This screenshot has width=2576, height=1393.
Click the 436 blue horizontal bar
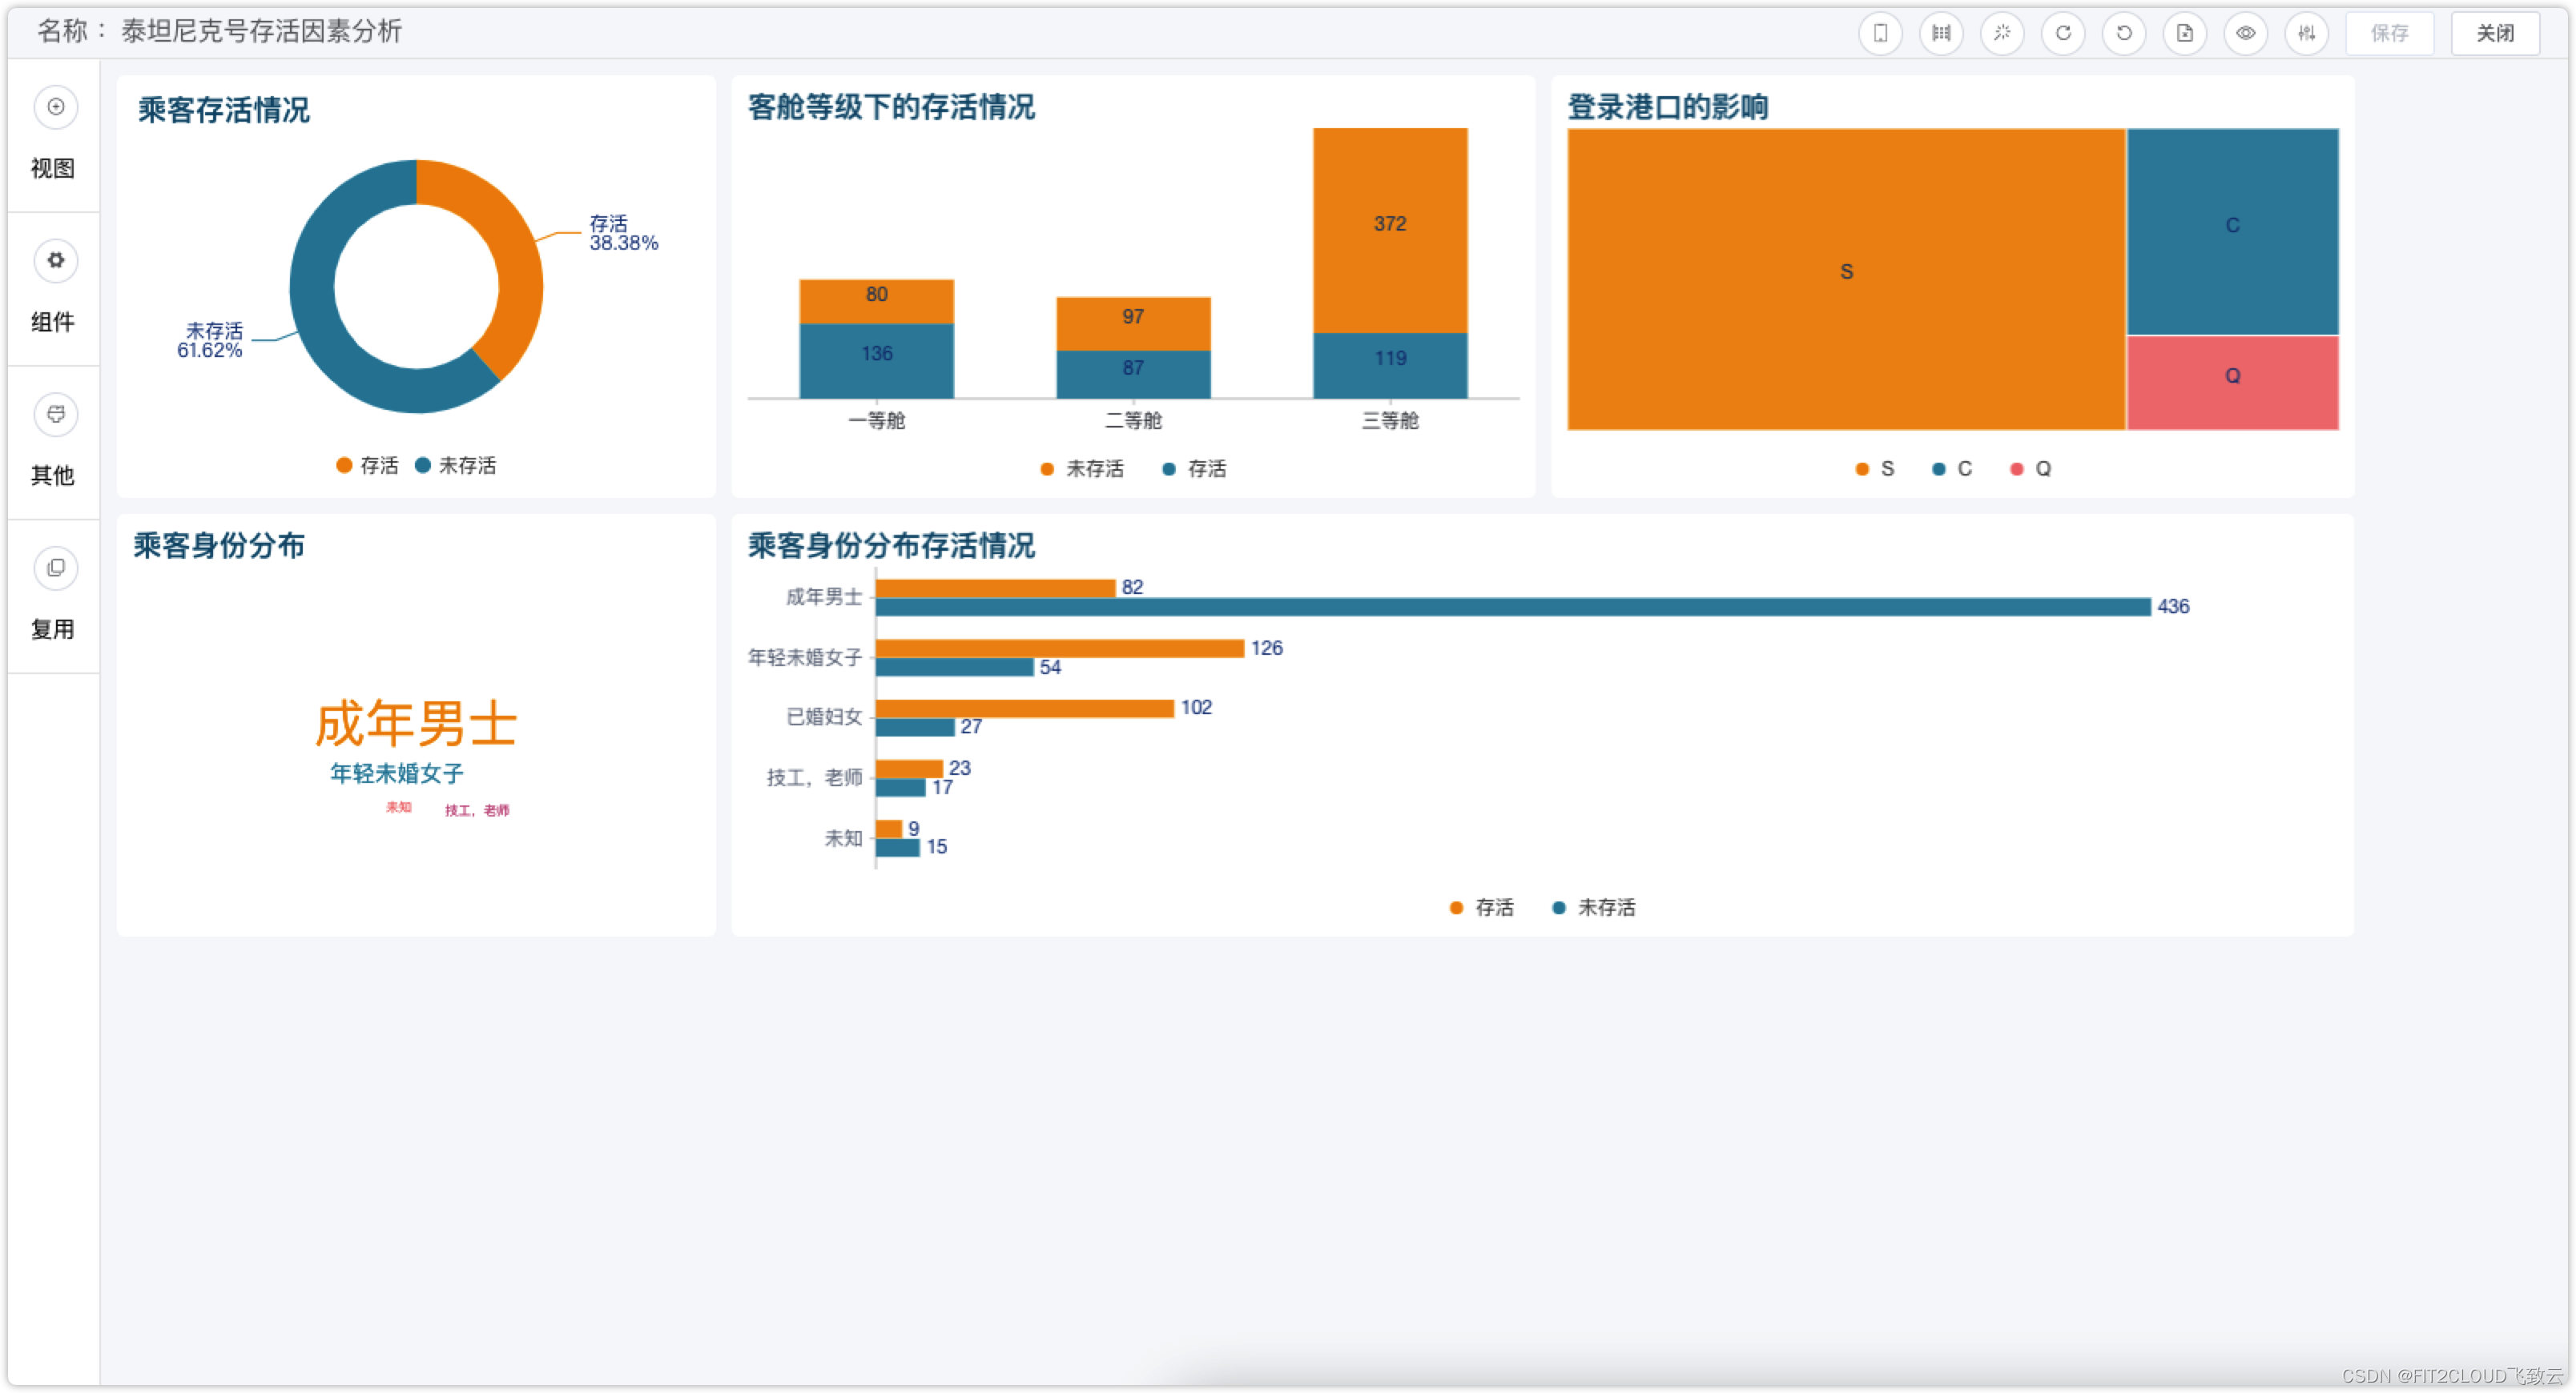tap(1513, 608)
